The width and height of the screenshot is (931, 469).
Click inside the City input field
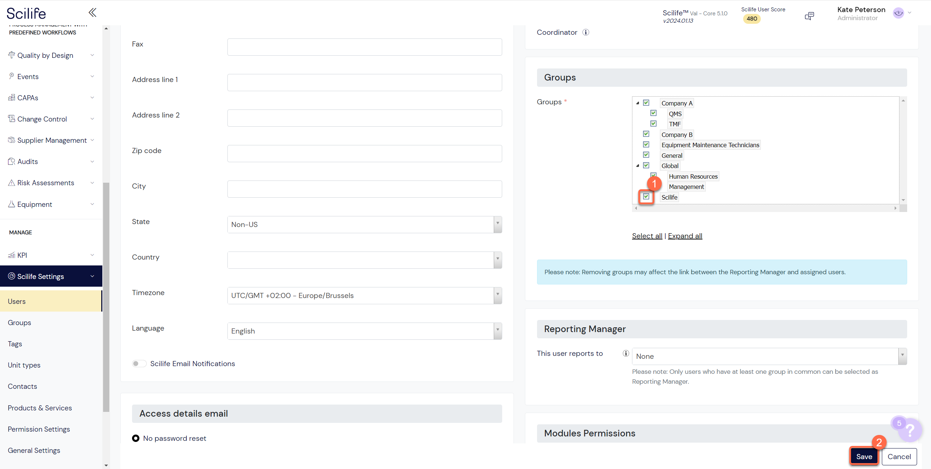click(364, 189)
